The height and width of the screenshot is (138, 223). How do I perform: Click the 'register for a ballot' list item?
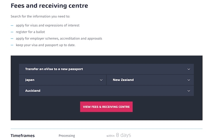[x=30, y=32]
